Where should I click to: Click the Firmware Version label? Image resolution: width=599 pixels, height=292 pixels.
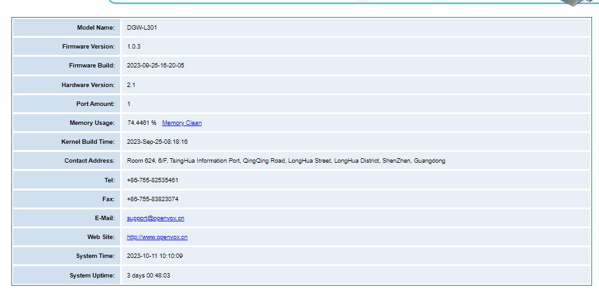(88, 47)
